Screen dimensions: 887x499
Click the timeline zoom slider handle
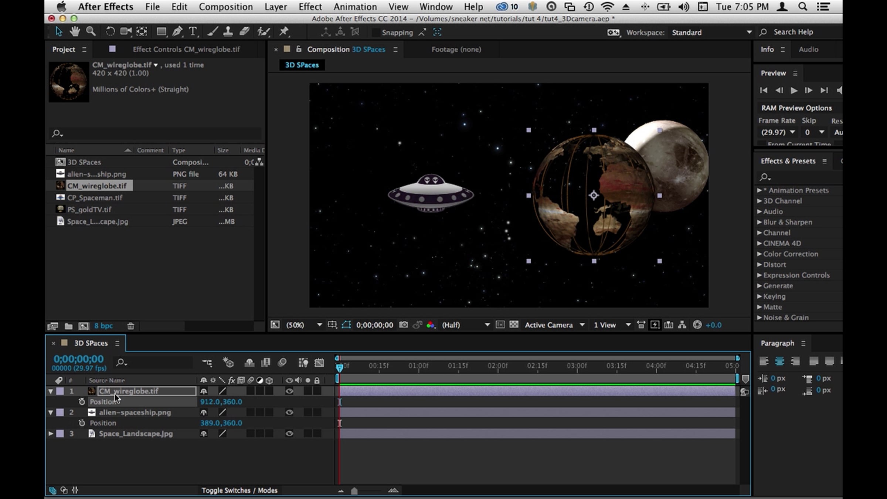coord(354,491)
